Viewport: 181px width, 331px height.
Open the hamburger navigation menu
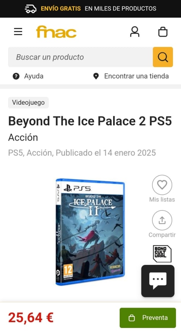pyautogui.click(x=18, y=32)
